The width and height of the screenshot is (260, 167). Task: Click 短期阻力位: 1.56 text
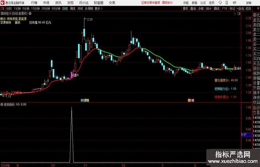click(225, 89)
